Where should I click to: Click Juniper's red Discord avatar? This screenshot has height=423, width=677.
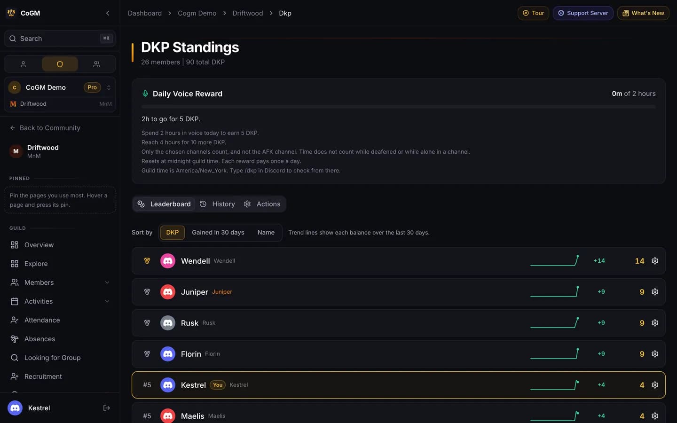coord(168,292)
